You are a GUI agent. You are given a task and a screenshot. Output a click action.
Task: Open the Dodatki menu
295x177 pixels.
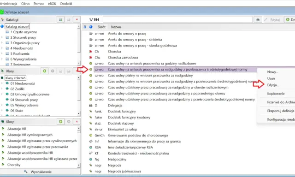pos(66,4)
